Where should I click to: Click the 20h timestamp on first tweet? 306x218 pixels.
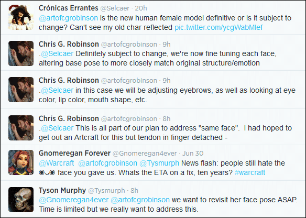pyautogui.click(x=141, y=8)
